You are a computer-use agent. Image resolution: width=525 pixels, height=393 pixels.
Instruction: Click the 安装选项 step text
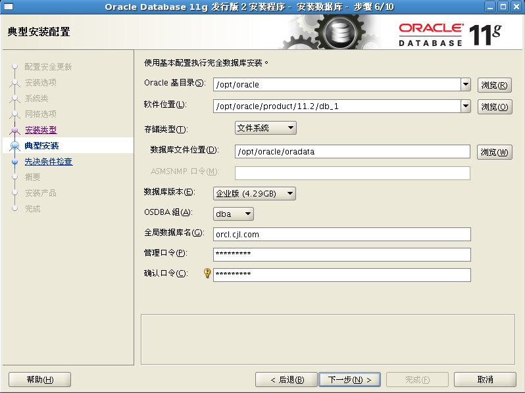[x=41, y=82]
